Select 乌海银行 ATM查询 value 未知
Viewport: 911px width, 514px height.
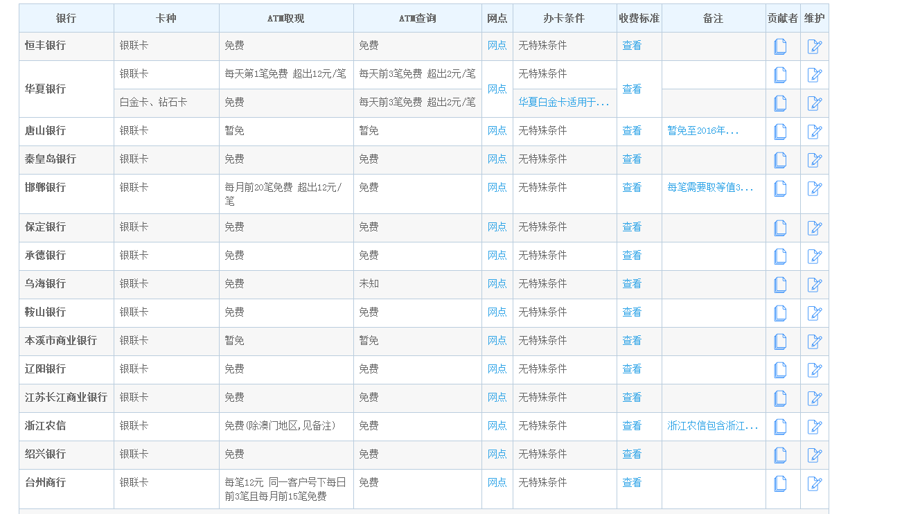coord(369,283)
